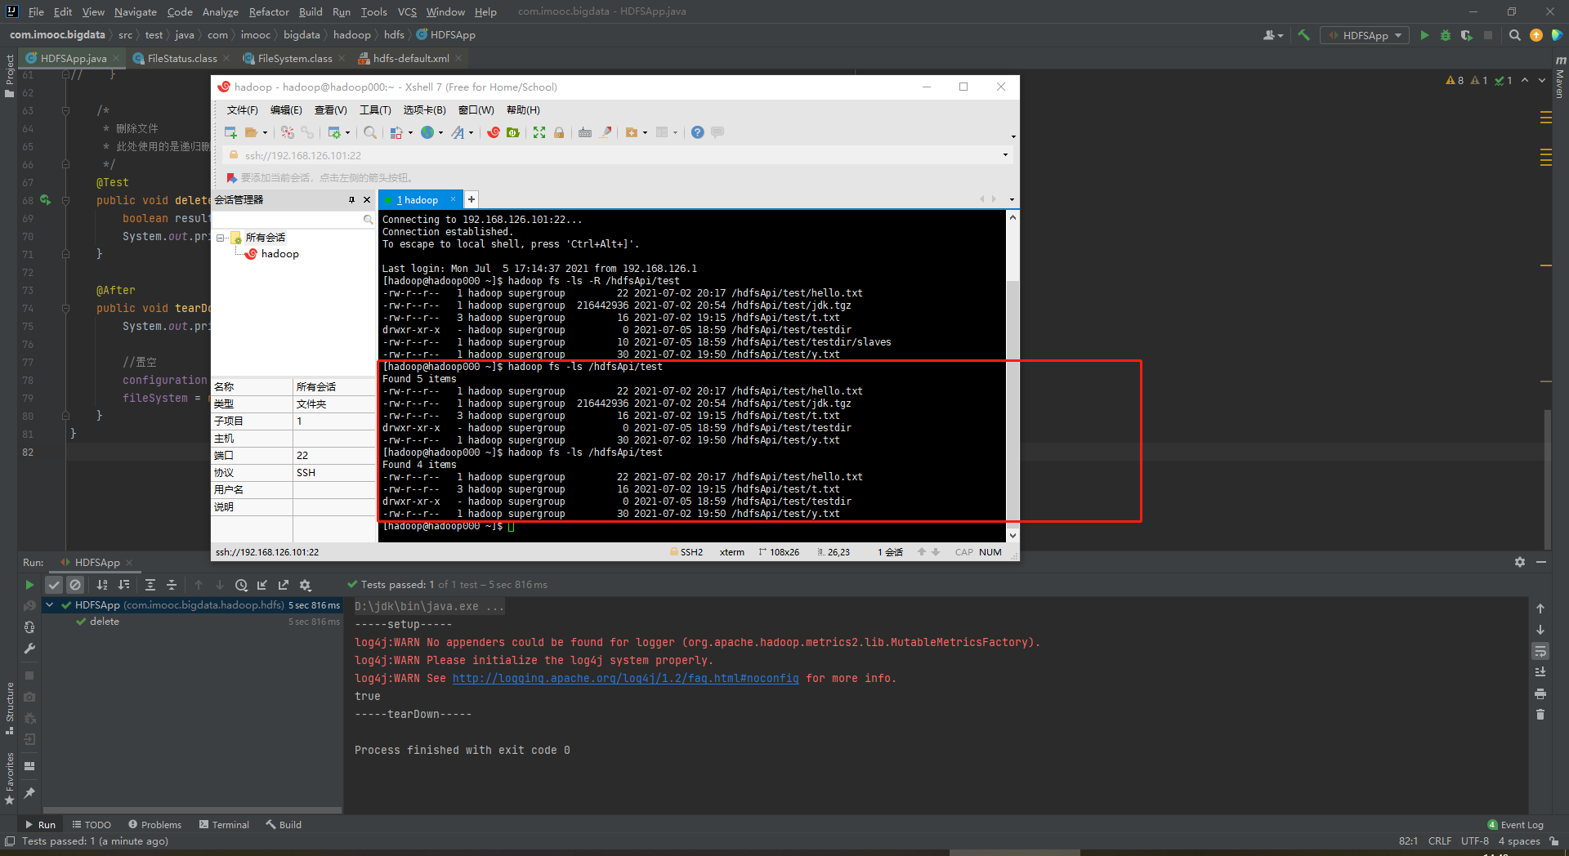Viewport: 1569px width, 856px height.
Task: Select the delete test result row
Action: [x=193, y=622]
